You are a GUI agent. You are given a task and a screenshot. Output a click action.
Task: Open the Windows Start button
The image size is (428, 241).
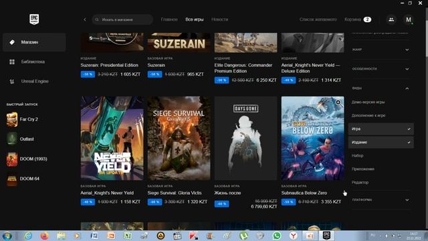7,236
